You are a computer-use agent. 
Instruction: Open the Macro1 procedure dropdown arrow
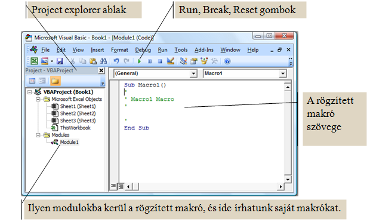[283, 73]
